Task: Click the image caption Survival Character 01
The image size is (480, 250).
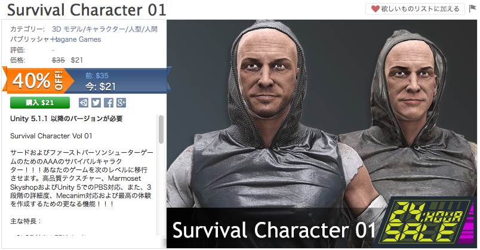Action: 274,230
